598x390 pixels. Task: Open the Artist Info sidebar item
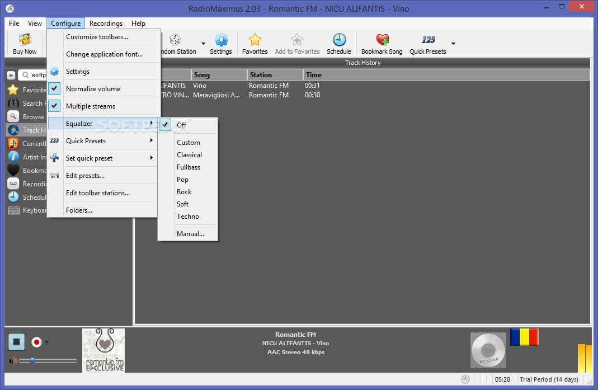click(x=26, y=157)
